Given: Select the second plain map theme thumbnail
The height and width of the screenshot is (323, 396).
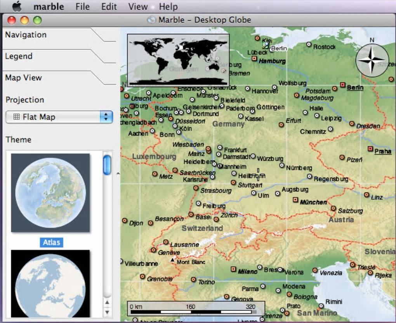Looking at the screenshot, I should point(50,283).
